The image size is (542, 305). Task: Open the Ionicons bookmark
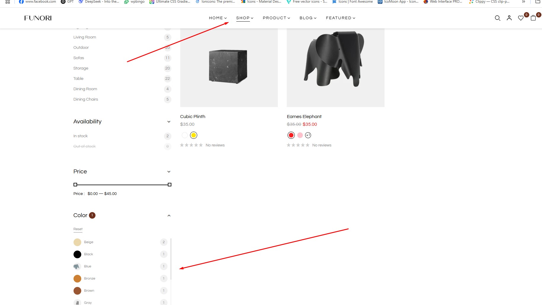(x=215, y=2)
